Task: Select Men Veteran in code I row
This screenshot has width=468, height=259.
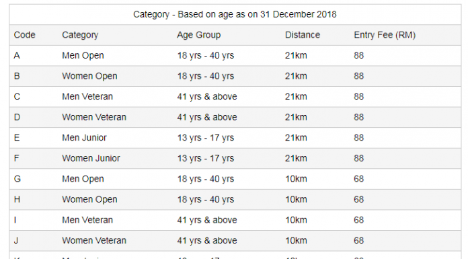Action: click(87, 220)
